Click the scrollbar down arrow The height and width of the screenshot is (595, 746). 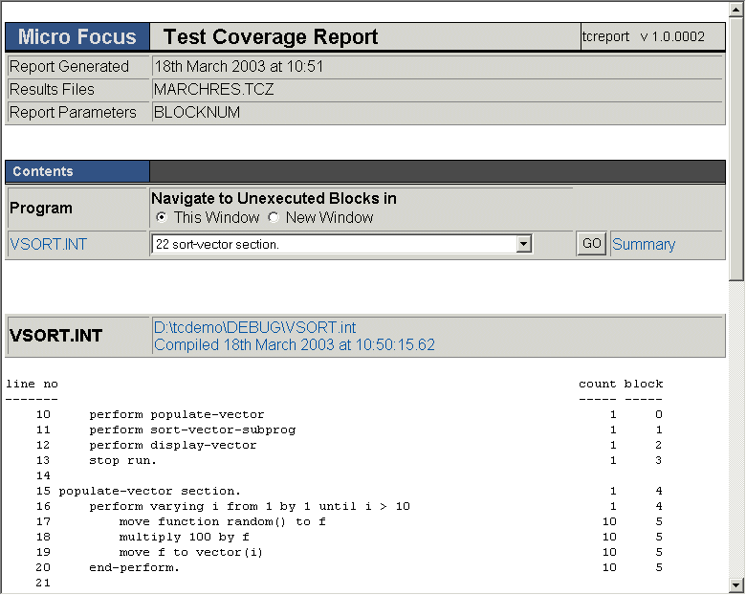(735, 584)
